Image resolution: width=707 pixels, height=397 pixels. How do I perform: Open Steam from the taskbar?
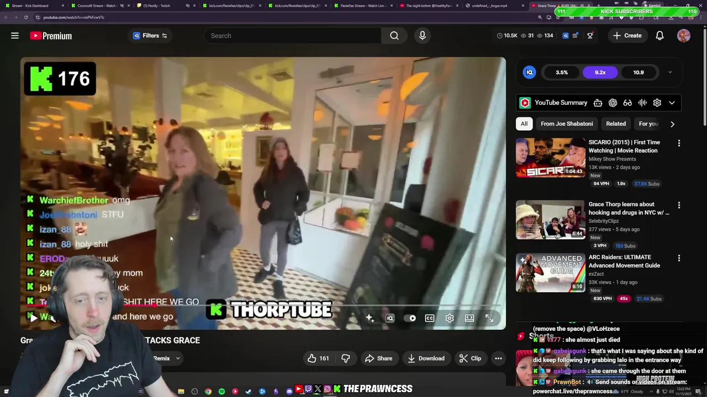coord(249,391)
